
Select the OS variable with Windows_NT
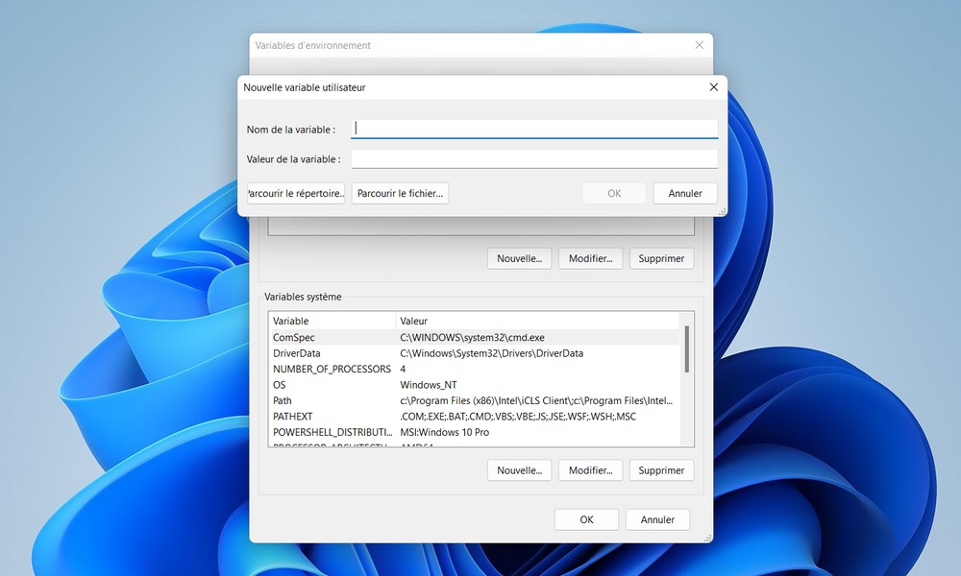pyautogui.click(x=333, y=385)
